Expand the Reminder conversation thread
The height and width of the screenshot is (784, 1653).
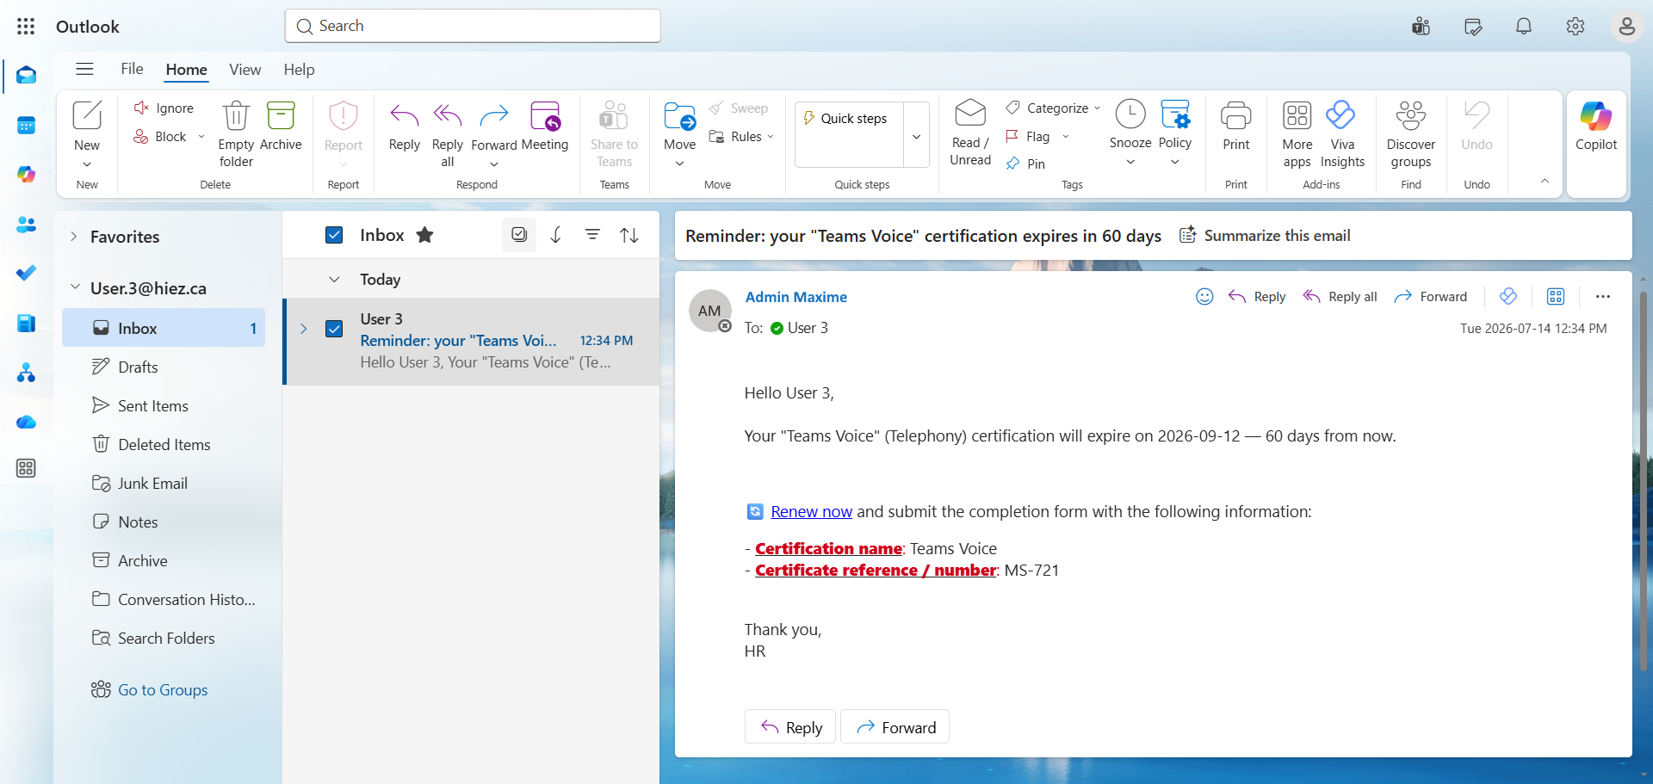click(x=304, y=329)
